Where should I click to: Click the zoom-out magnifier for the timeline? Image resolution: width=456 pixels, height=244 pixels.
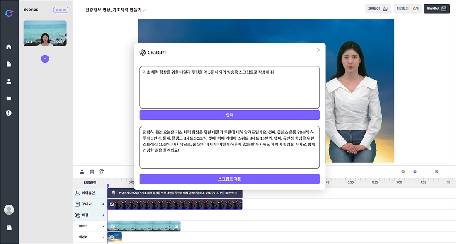[x=403, y=171]
